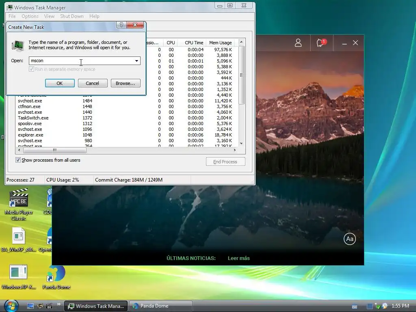
Task: Click Show Desktop quick launch icon
Action: (x=30, y=306)
